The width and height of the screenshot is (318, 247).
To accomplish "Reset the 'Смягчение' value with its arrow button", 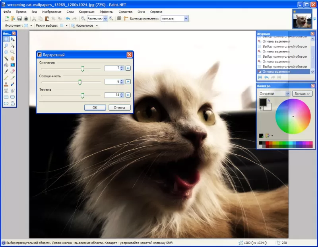I will pos(128,68).
